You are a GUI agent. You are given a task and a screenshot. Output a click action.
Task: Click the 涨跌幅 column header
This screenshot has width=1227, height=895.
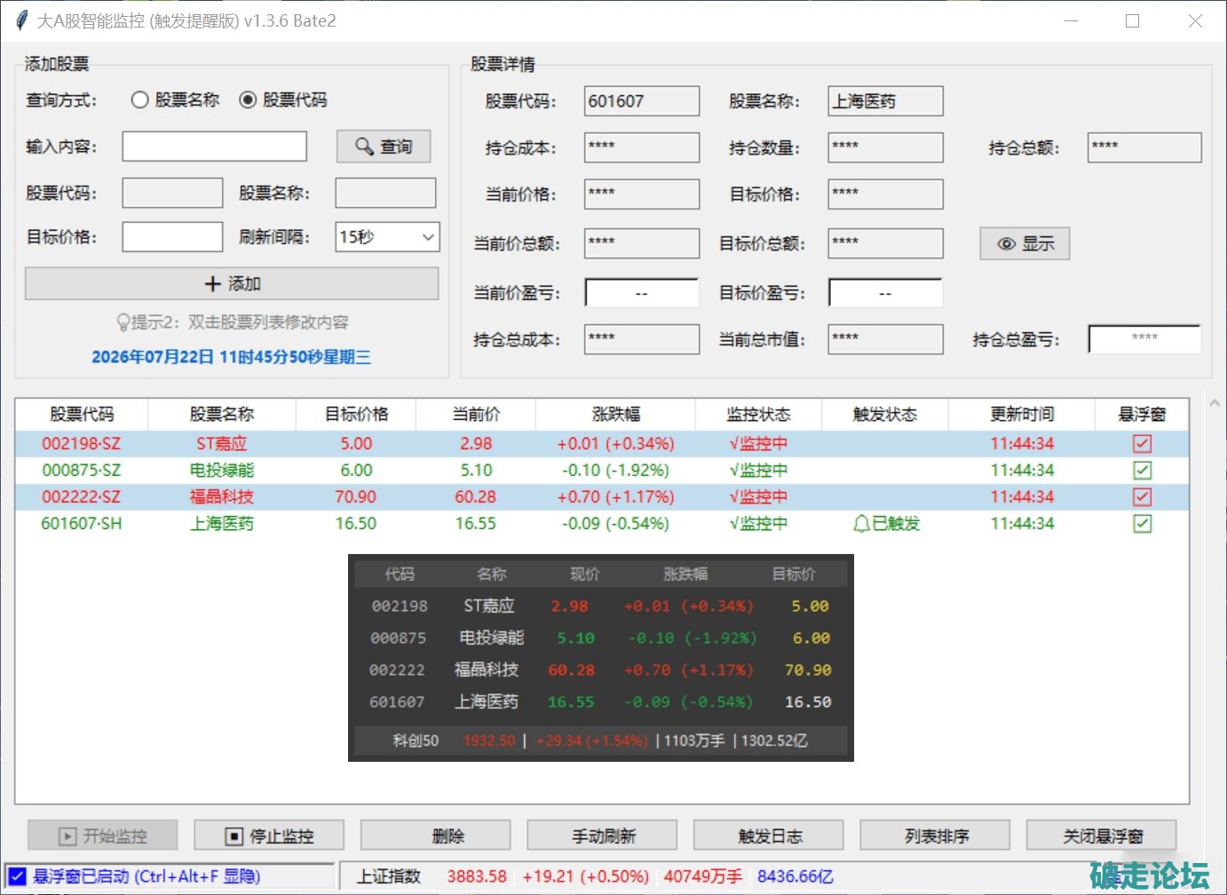point(615,415)
